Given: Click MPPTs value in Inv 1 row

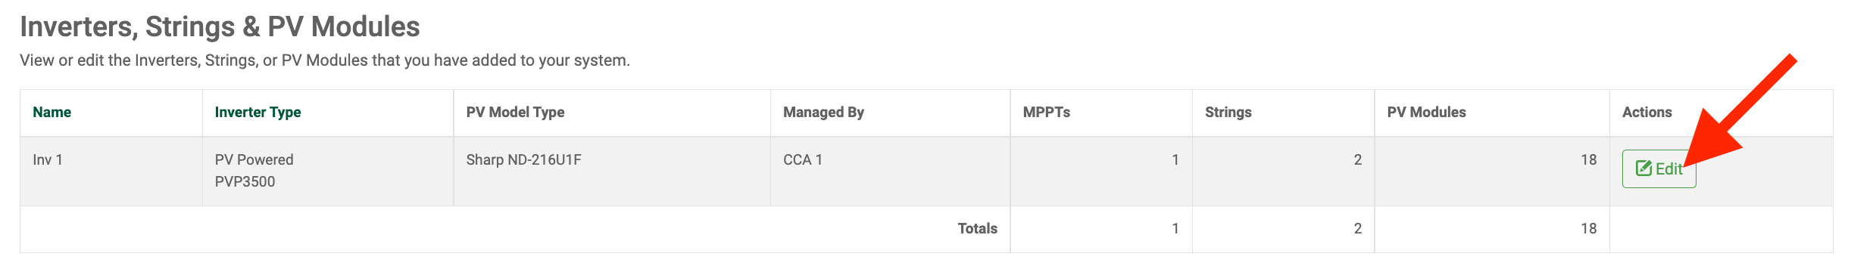Looking at the screenshot, I should [x=1175, y=159].
